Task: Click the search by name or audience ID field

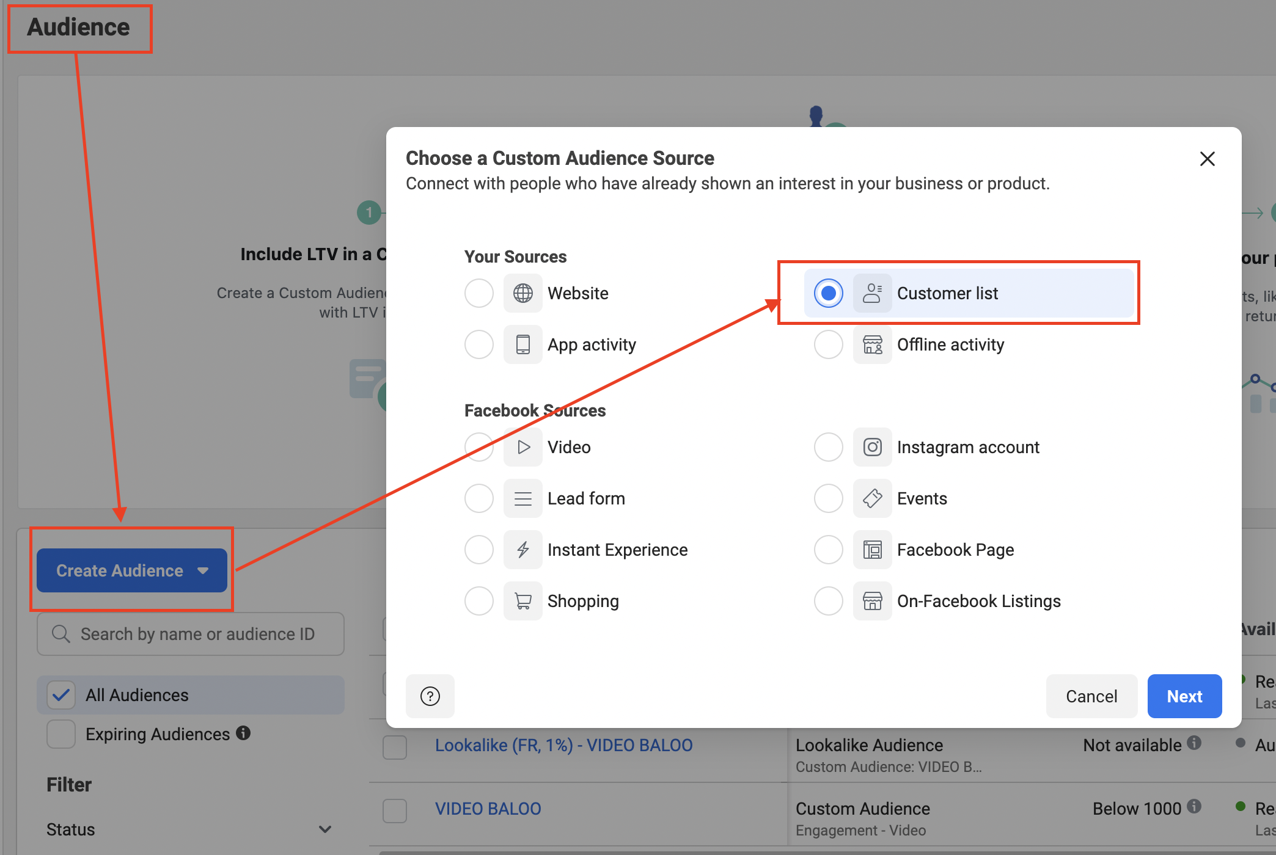Action: [191, 634]
